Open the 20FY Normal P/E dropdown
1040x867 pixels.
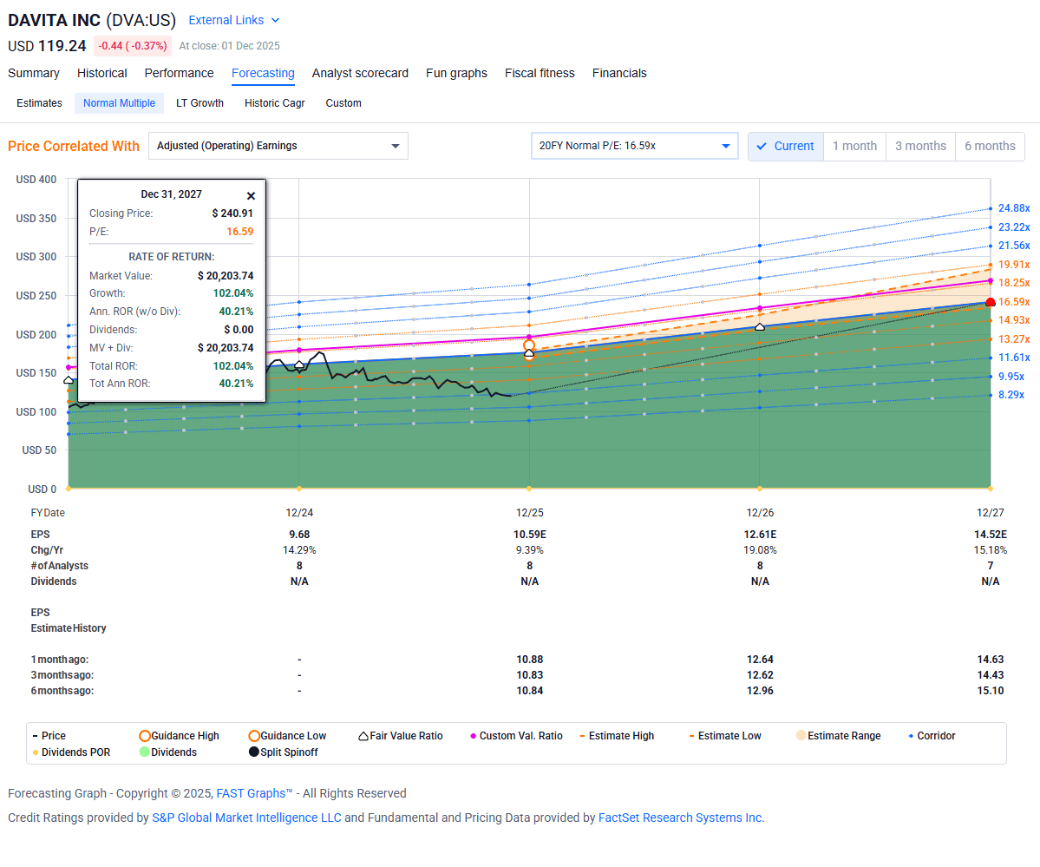(x=634, y=146)
